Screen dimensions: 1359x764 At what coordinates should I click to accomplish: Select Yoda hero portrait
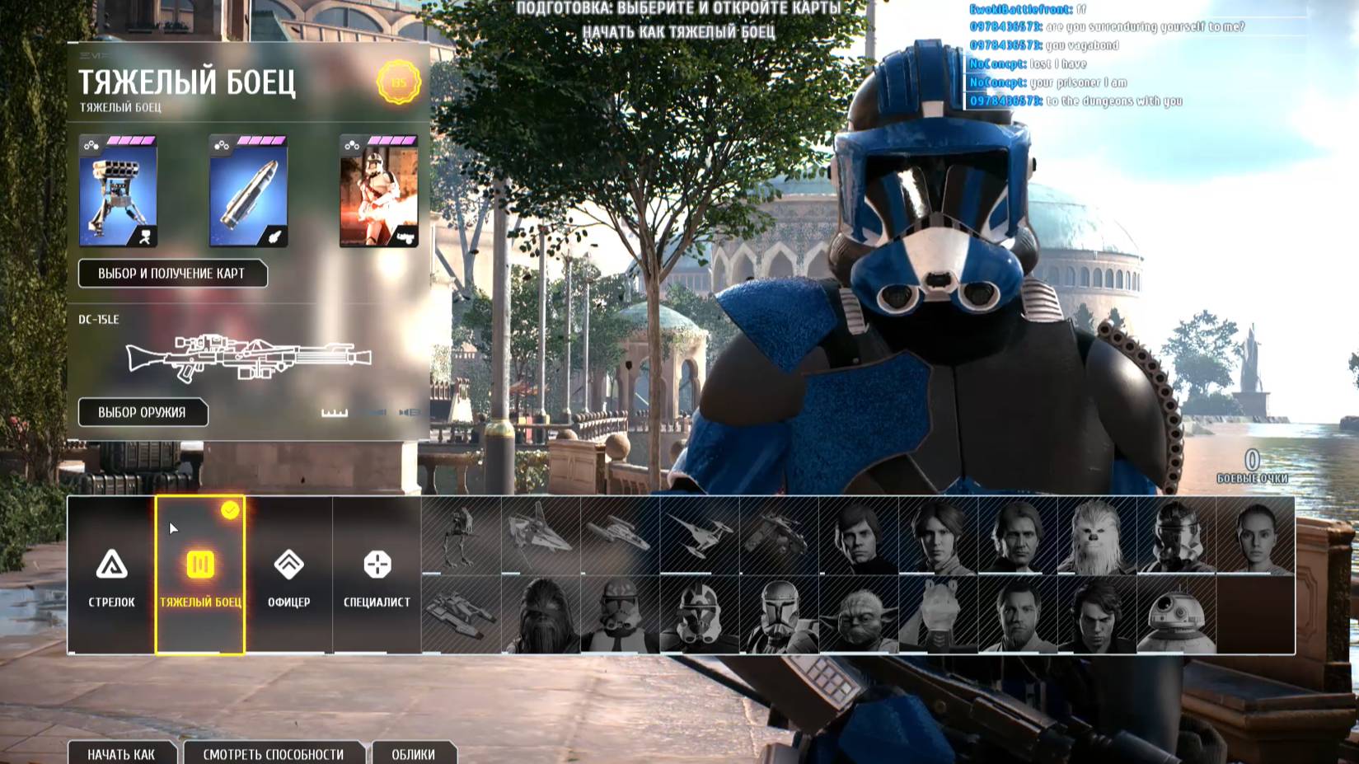(x=859, y=615)
